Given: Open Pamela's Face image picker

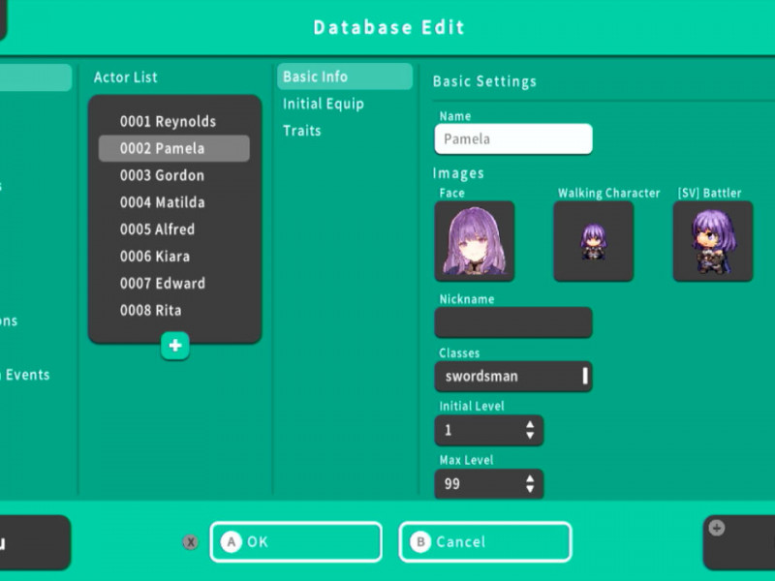Looking at the screenshot, I should [475, 241].
